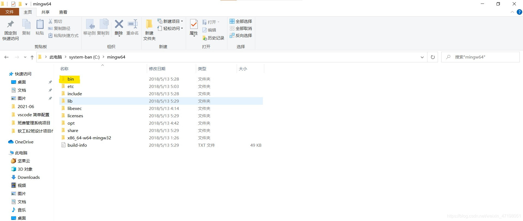Click Copy path in the clipboard group
523x221 pixels.
(59, 28)
